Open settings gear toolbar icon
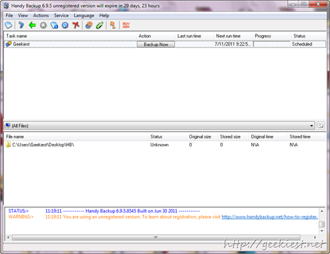The width and height of the screenshot is (330, 254). 89,25
